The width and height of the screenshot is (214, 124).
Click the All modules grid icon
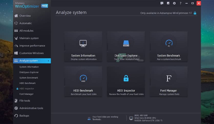click(16, 31)
